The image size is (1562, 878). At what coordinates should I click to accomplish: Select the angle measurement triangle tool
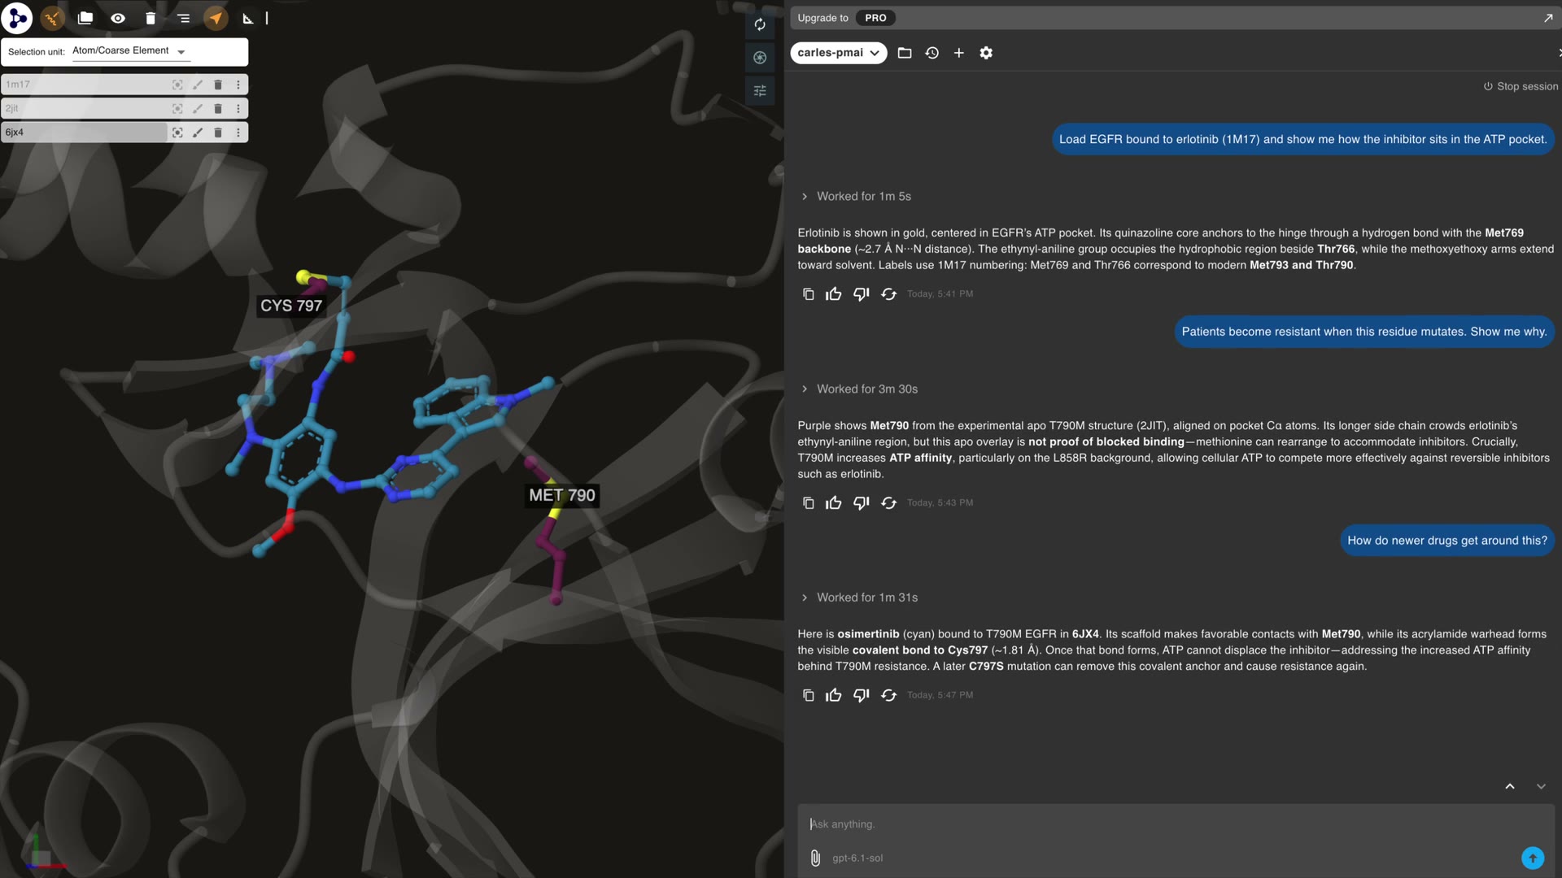248,18
